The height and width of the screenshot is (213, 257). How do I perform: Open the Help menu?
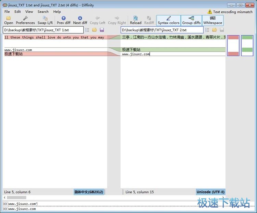click(x=57, y=12)
